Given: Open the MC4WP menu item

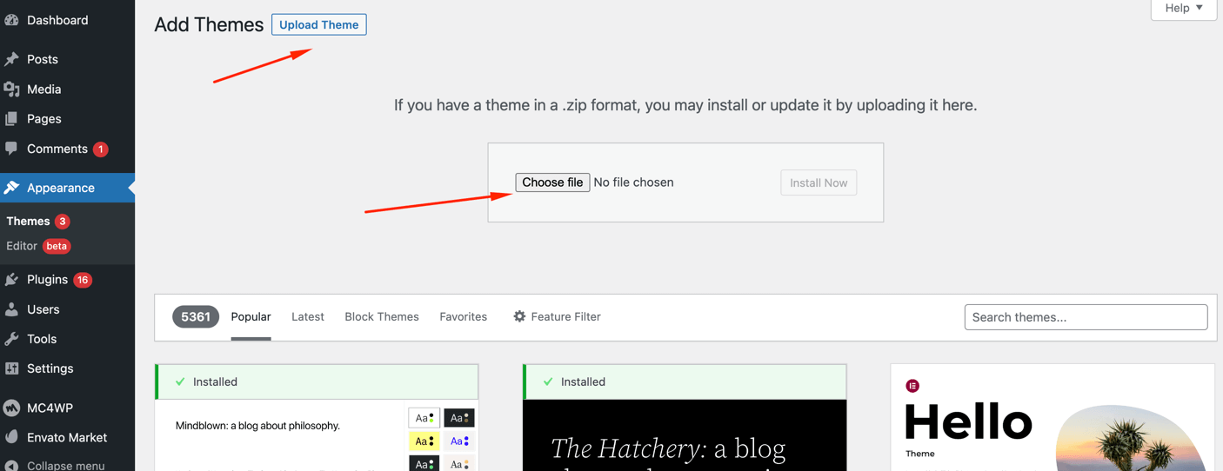Looking at the screenshot, I should (50, 408).
